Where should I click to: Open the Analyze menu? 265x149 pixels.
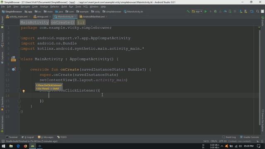[44, 7]
